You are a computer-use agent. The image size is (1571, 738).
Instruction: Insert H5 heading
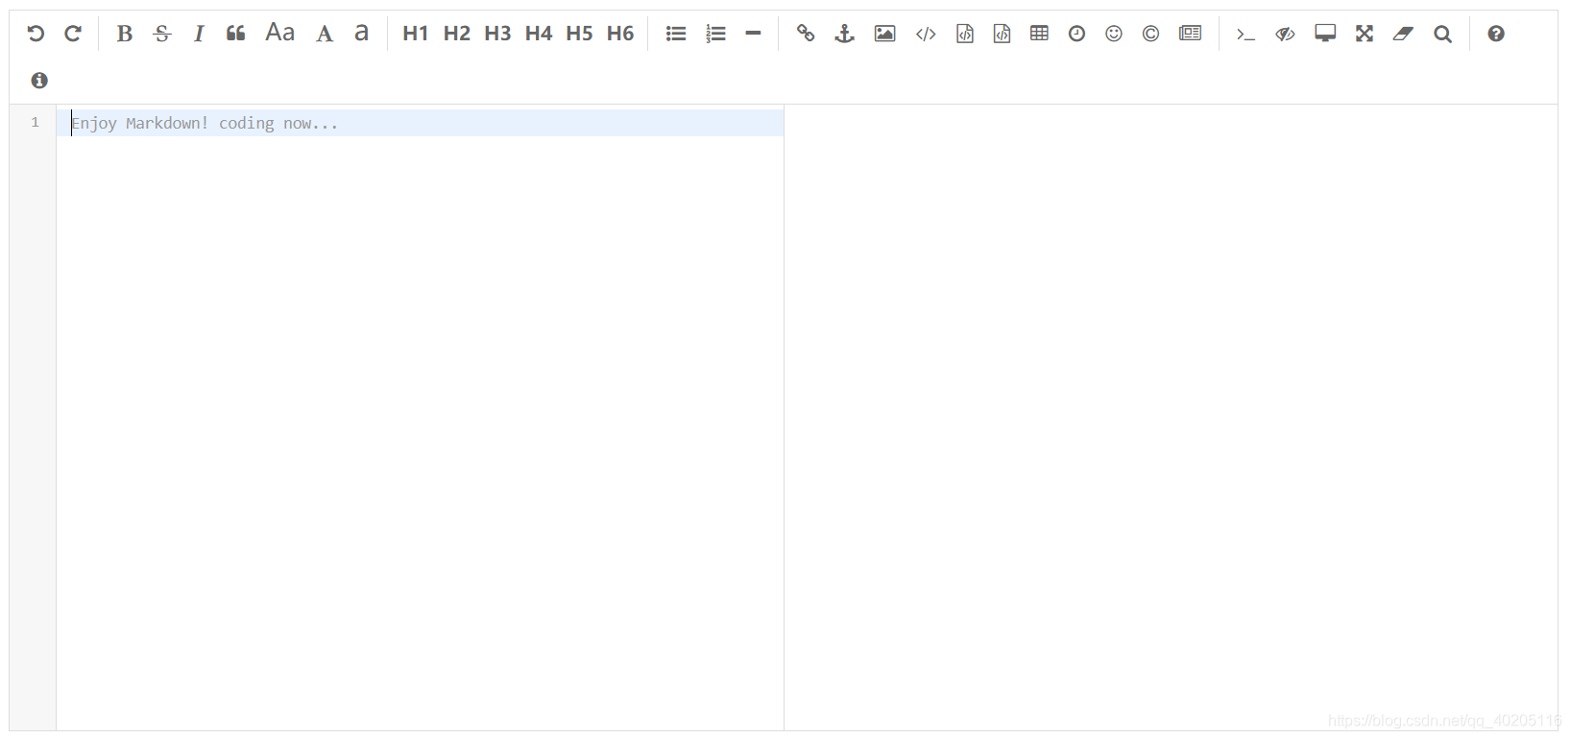579,34
